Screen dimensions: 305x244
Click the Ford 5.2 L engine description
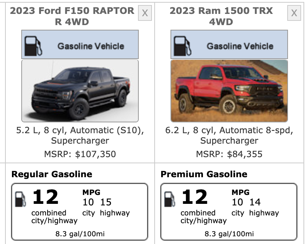tap(80, 136)
